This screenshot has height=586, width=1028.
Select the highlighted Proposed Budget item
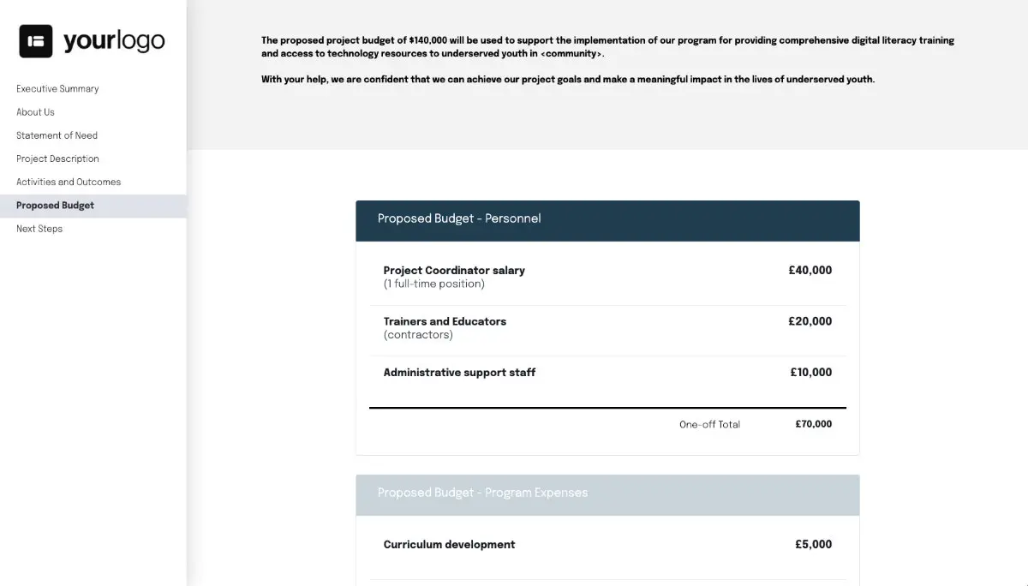[x=54, y=205]
